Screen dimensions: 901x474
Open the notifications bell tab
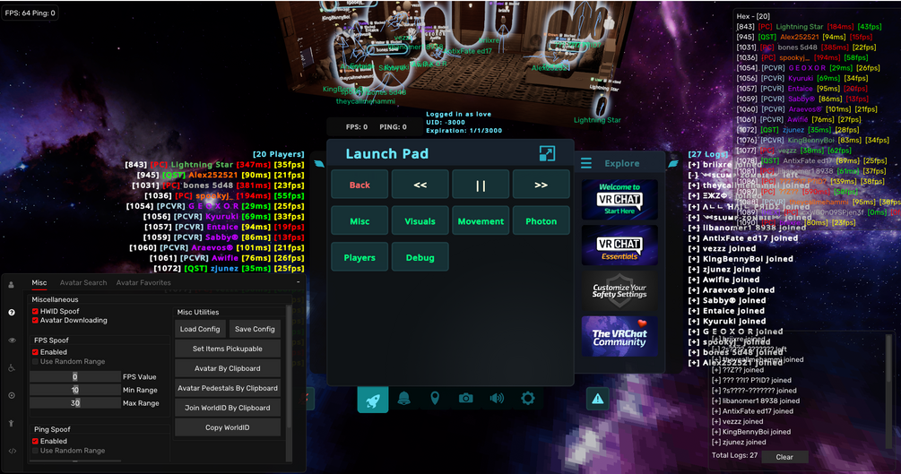coord(404,398)
